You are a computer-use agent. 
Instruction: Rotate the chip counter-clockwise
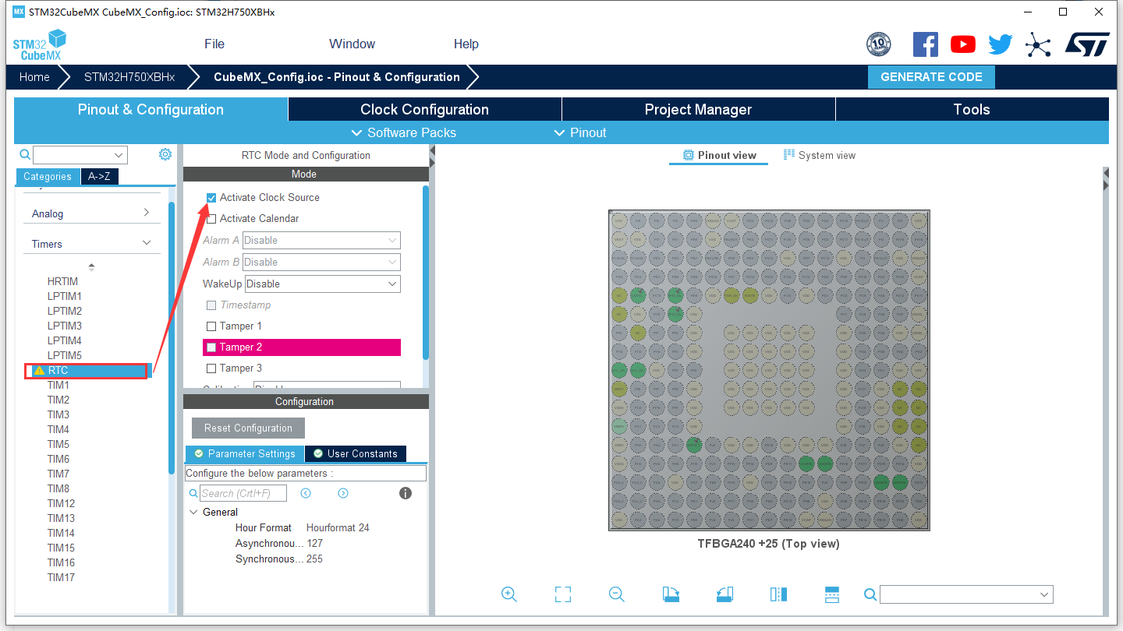(x=724, y=594)
